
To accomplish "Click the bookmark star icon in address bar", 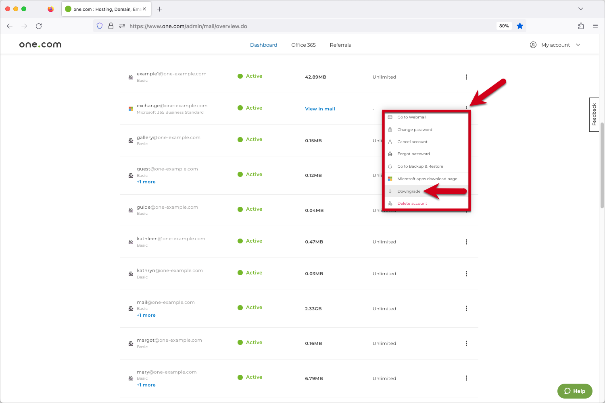I will click(520, 26).
